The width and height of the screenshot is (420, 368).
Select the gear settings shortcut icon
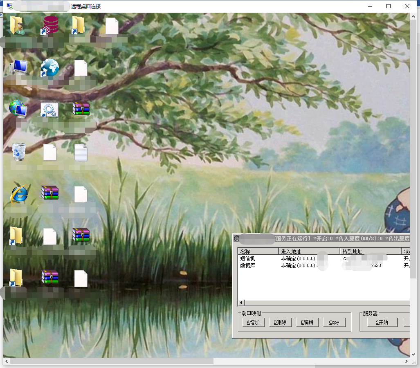49,110
